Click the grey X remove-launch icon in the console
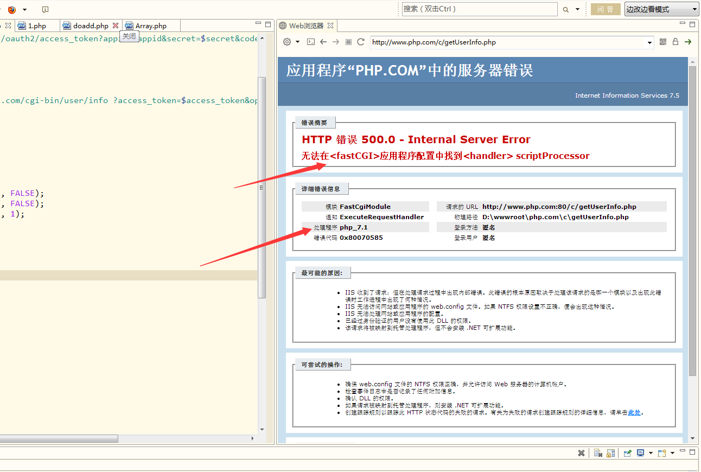The width and height of the screenshot is (701, 472). (581, 453)
